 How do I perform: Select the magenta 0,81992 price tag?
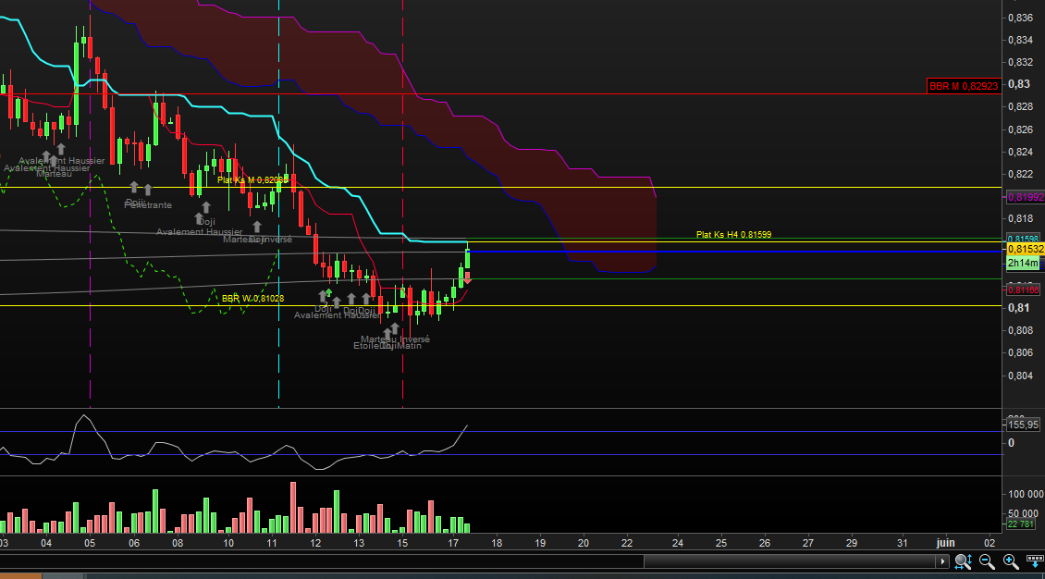[x=1025, y=197]
